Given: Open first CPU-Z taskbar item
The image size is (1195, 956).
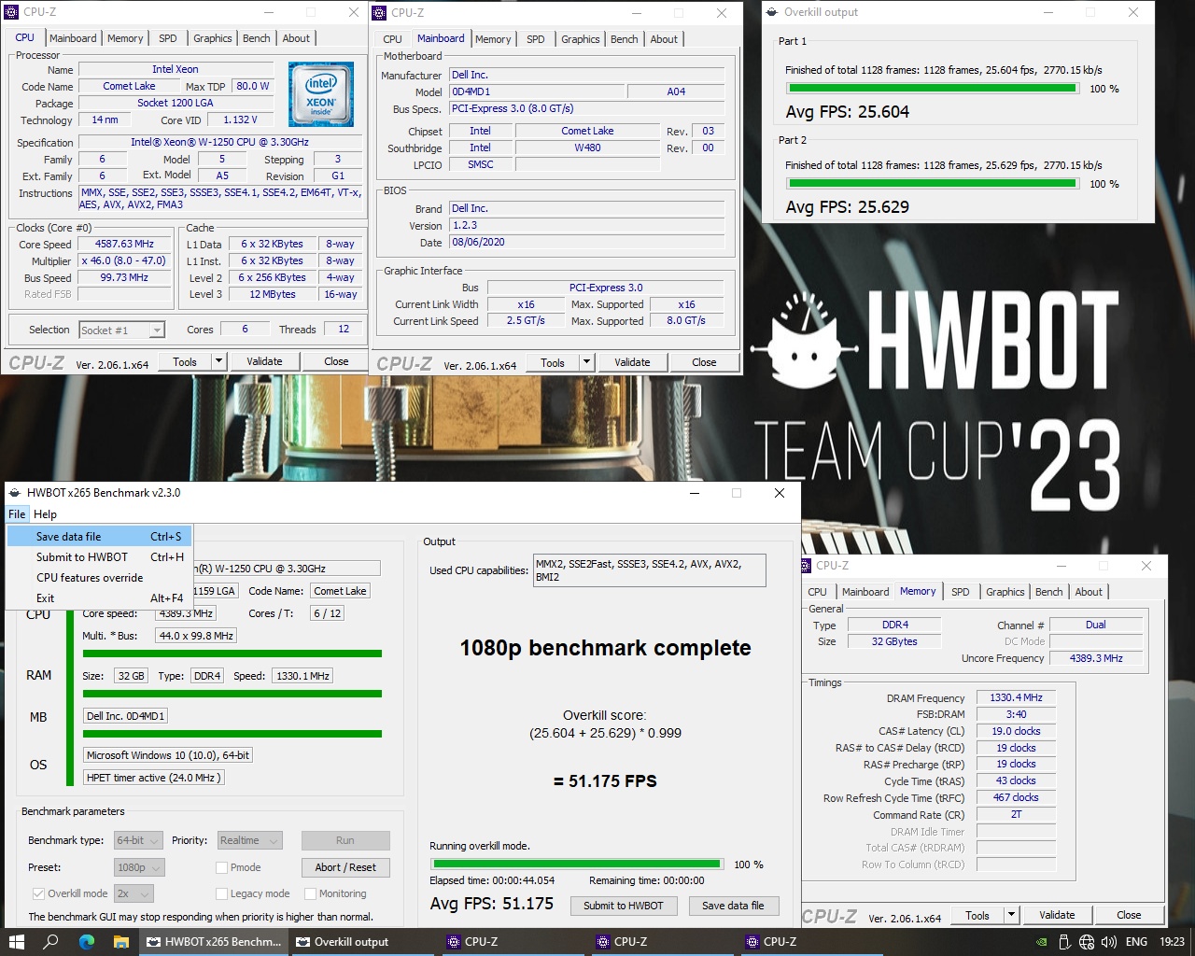Looking at the screenshot, I should point(512,942).
